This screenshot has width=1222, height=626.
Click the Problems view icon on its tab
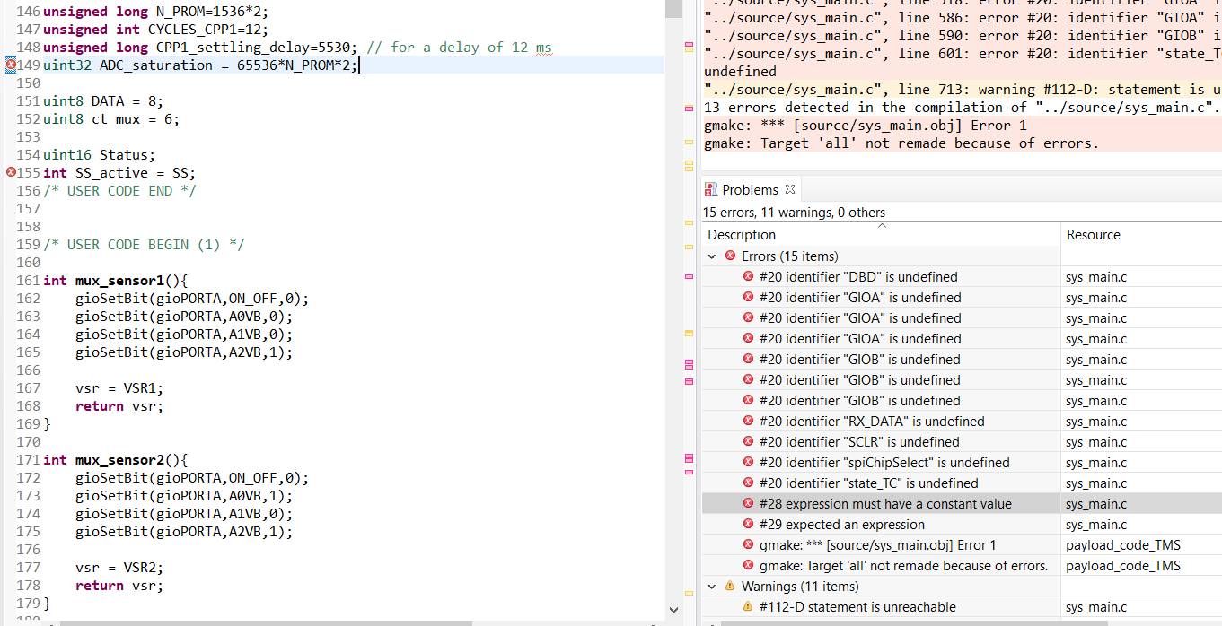pyautogui.click(x=712, y=189)
